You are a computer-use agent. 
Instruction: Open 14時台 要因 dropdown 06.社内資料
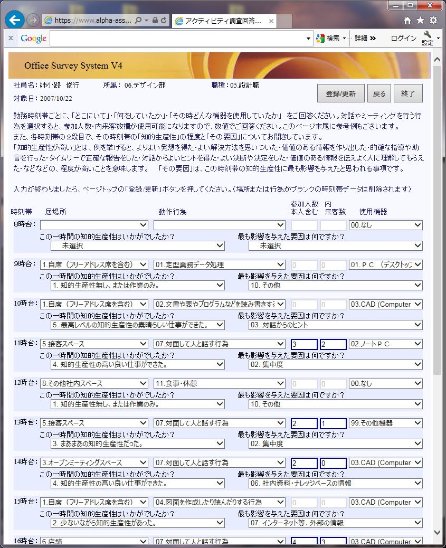pyautogui.click(x=336, y=483)
